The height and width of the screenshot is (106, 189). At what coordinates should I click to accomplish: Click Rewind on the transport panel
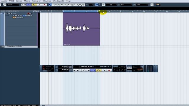(79, 70)
